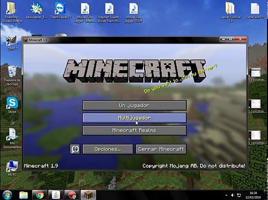Minimize the Minecraft 1.9 window

(x=224, y=39)
